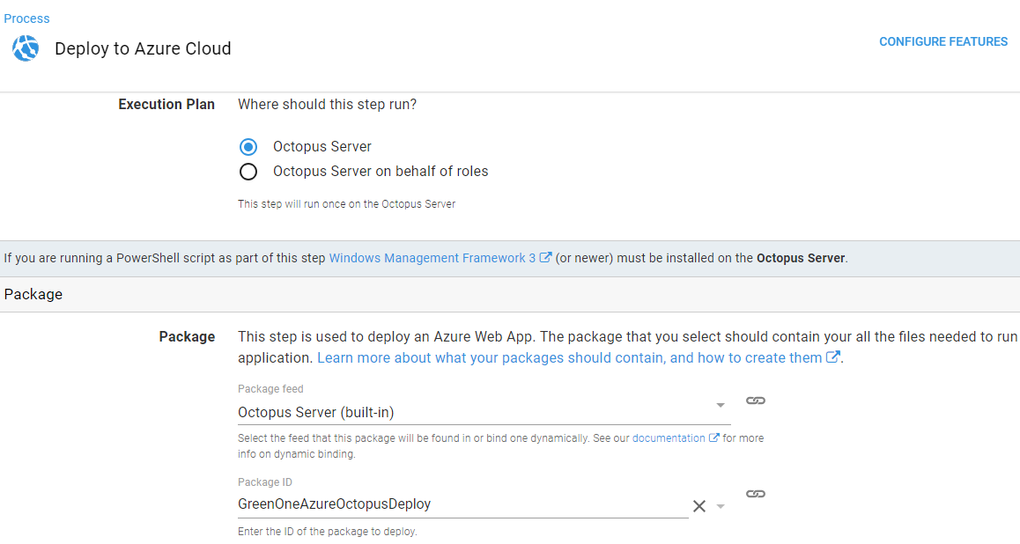Click the external link icon after create them
The width and height of the screenshot is (1020, 544).
[x=832, y=357]
